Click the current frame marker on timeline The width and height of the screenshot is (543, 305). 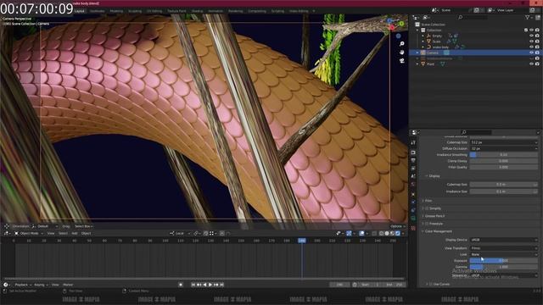coord(302,241)
